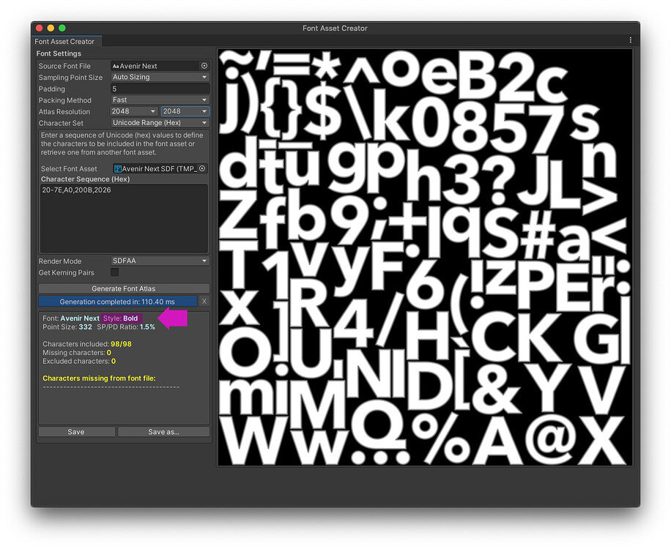Open the Packing Method dropdown

160,100
